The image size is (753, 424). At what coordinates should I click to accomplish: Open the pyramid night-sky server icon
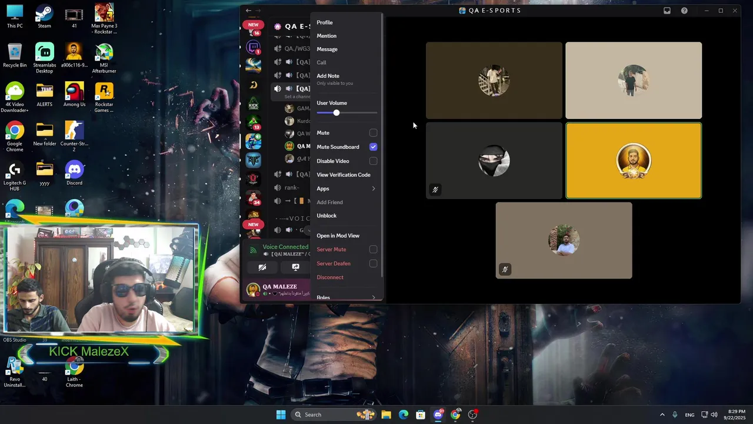click(254, 65)
